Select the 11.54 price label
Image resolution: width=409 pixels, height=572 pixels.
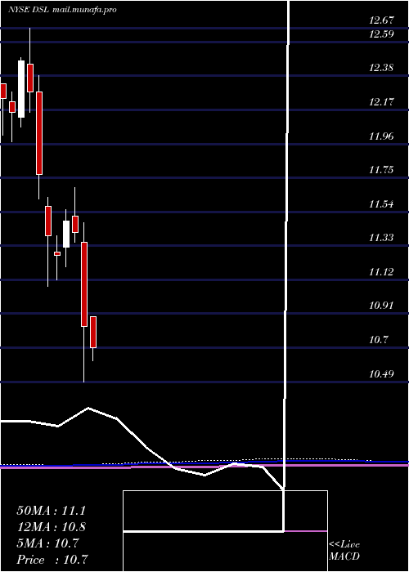[x=381, y=204]
